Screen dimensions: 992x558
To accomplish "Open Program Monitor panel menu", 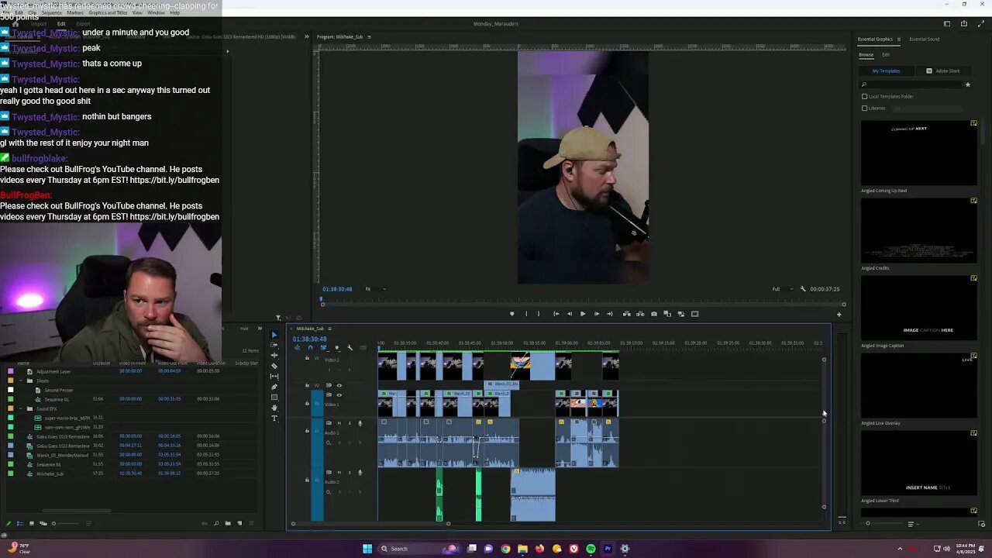I will 369,36.
